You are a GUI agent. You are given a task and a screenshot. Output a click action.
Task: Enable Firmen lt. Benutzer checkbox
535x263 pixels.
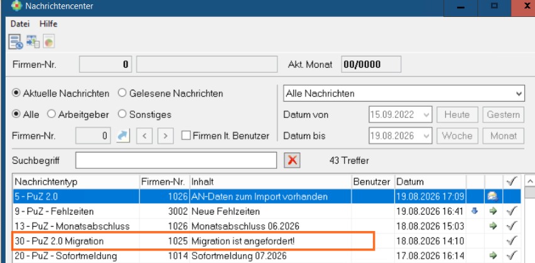(x=186, y=136)
